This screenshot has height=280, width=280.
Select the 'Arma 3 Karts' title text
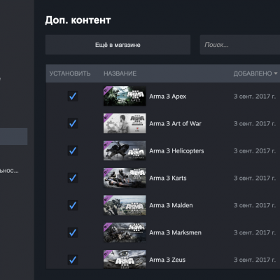click(168, 178)
